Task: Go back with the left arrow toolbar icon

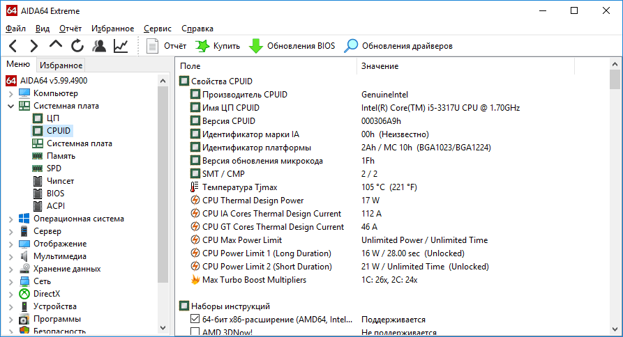Action: [x=13, y=46]
